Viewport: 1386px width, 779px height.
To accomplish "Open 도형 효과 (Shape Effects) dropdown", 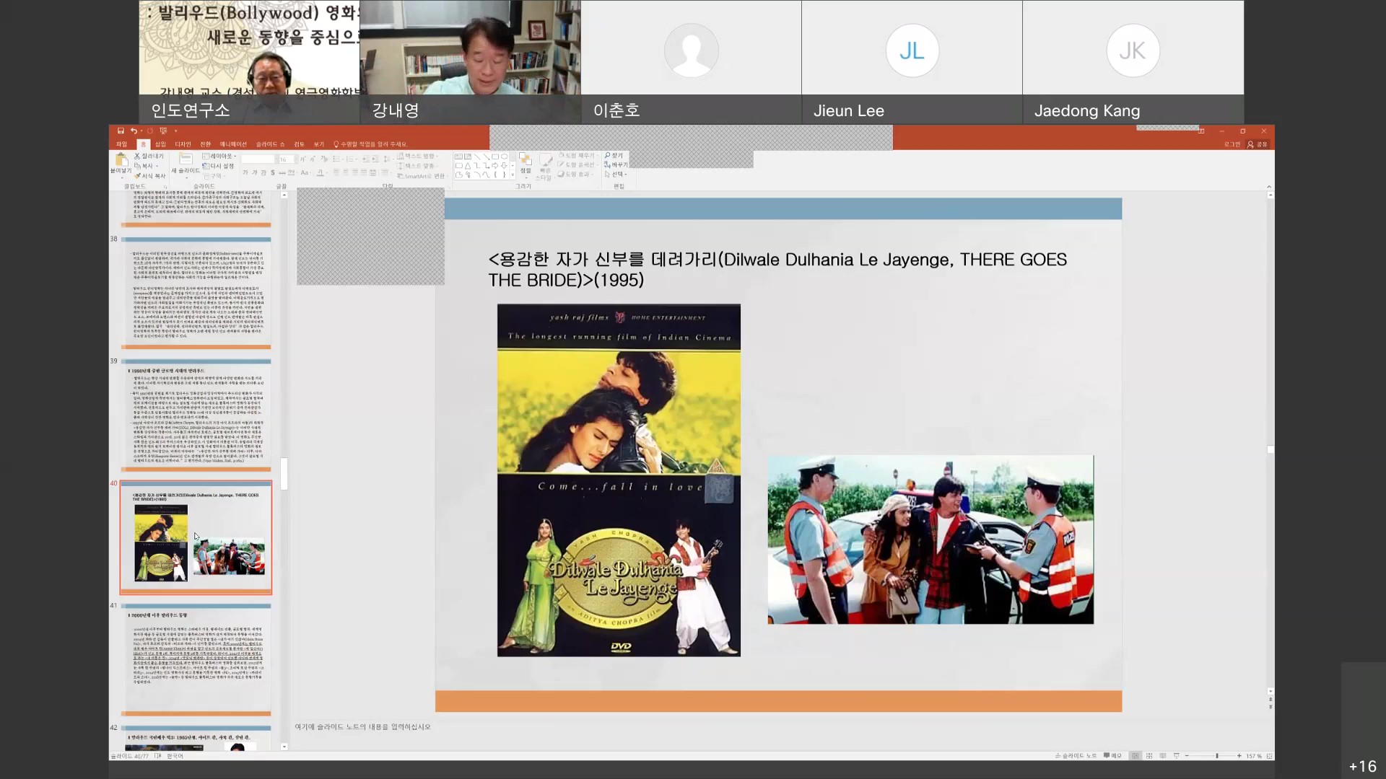I will 576,175.
